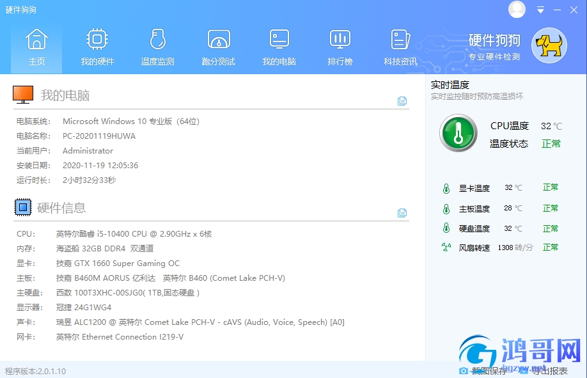Click the green CPU thermometer gauge
The height and width of the screenshot is (378, 587).
(x=458, y=134)
